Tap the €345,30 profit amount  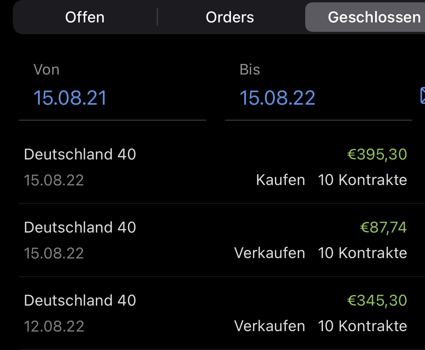378,301
